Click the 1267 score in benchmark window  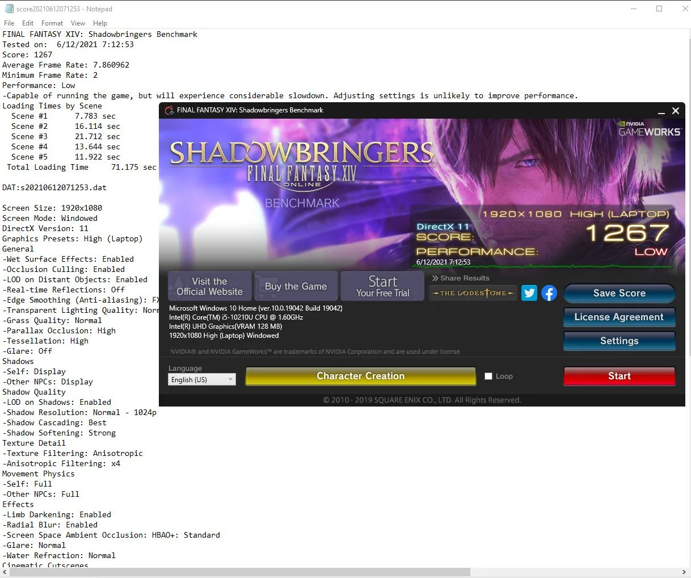pyautogui.click(x=627, y=233)
